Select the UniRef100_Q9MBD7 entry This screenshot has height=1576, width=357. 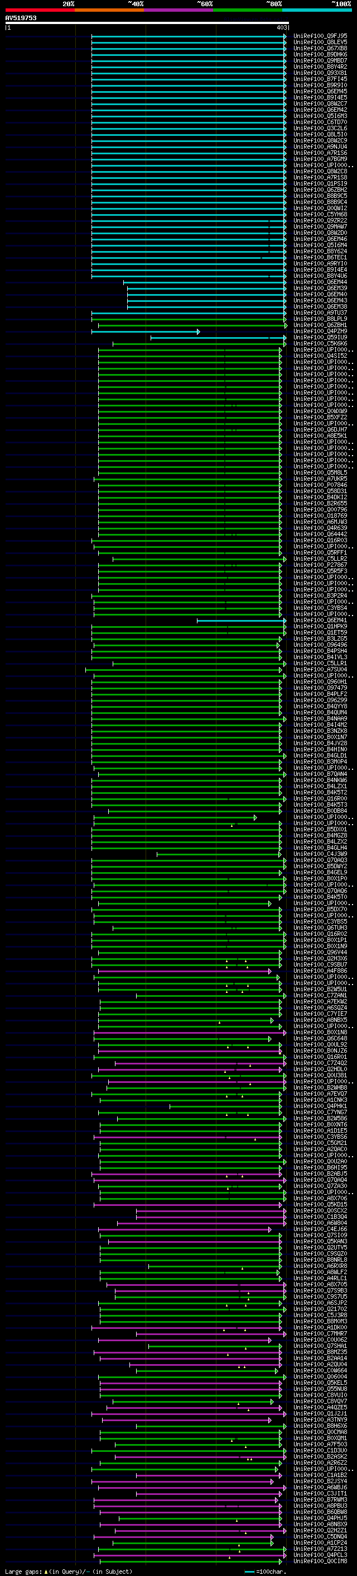click(320, 60)
